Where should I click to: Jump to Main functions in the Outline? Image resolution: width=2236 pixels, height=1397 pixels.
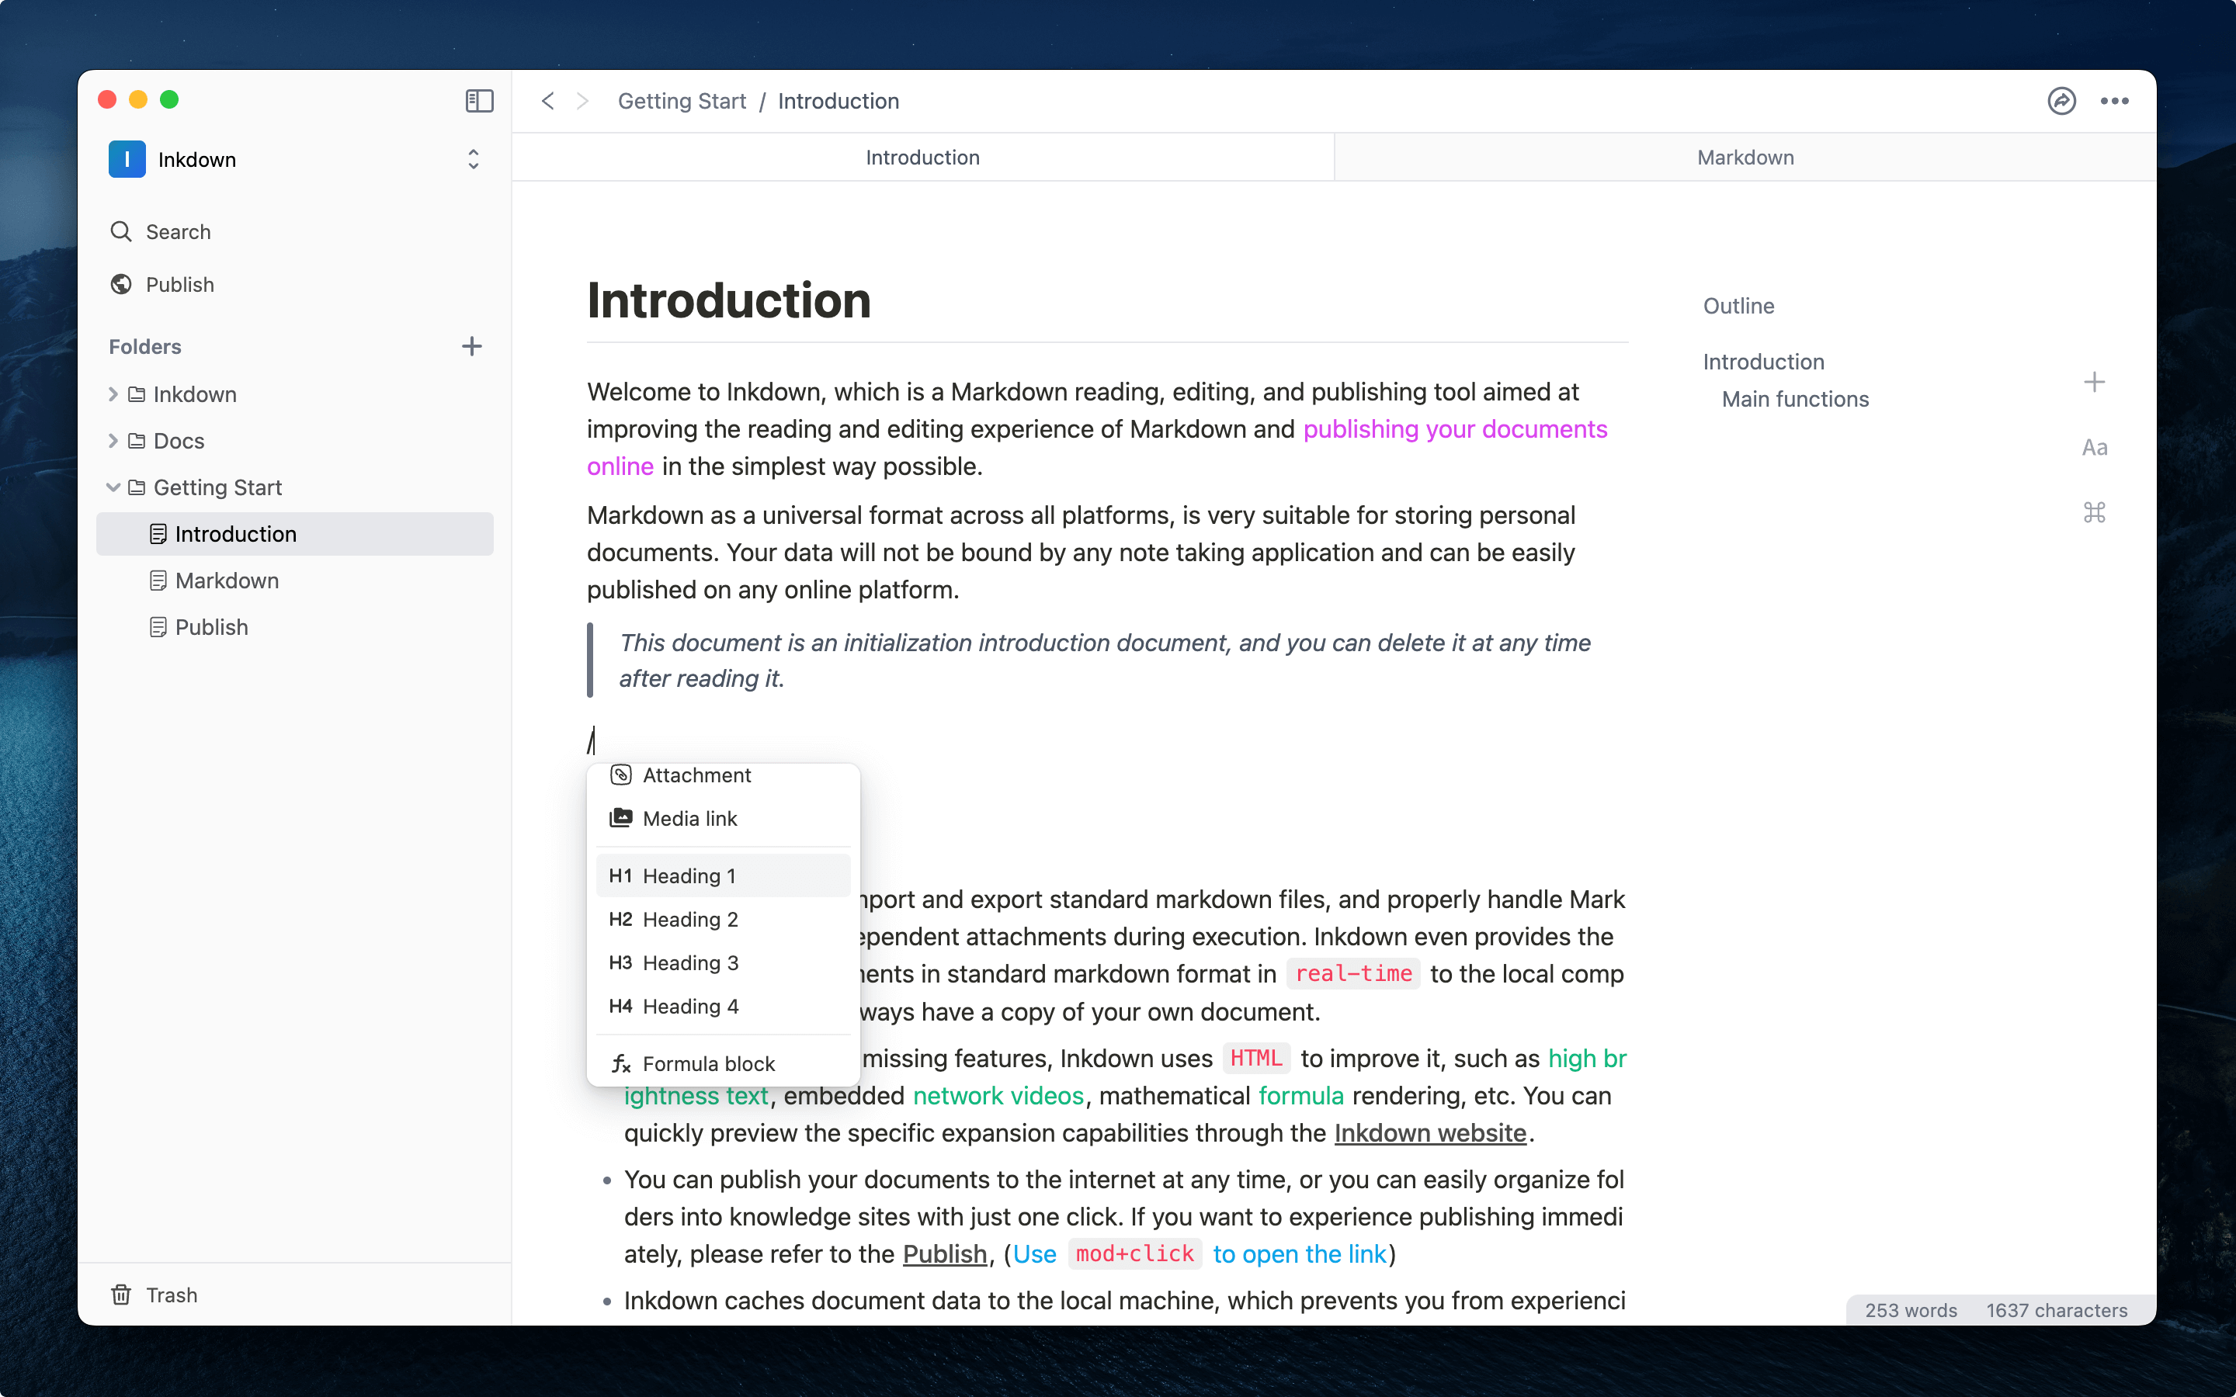(x=1794, y=399)
